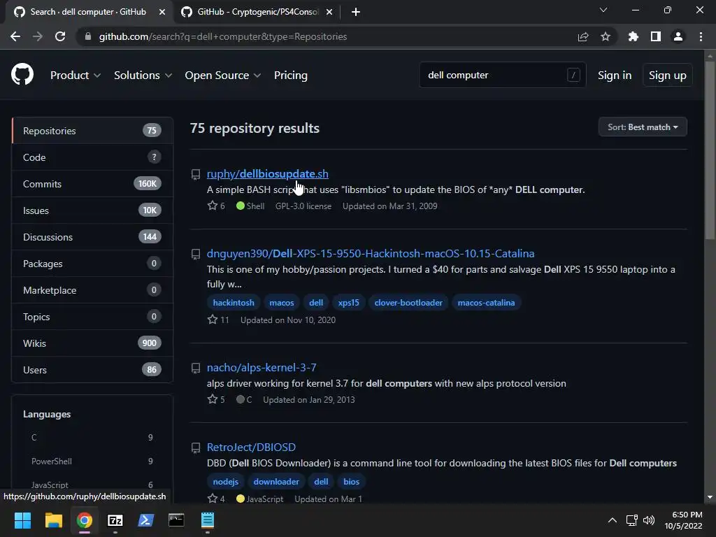The image size is (716, 537).
Task: Select Discussions search filter
Action: (x=92, y=236)
